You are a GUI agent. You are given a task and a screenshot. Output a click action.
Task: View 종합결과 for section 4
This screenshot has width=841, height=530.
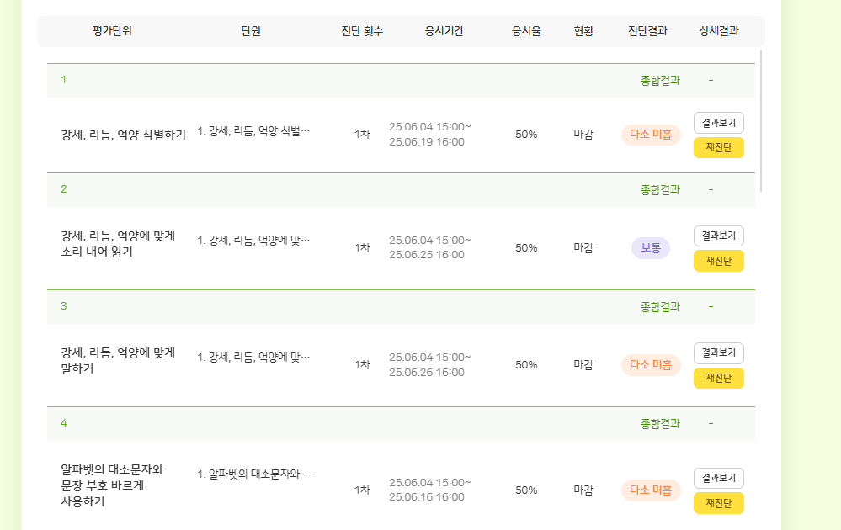(x=660, y=423)
